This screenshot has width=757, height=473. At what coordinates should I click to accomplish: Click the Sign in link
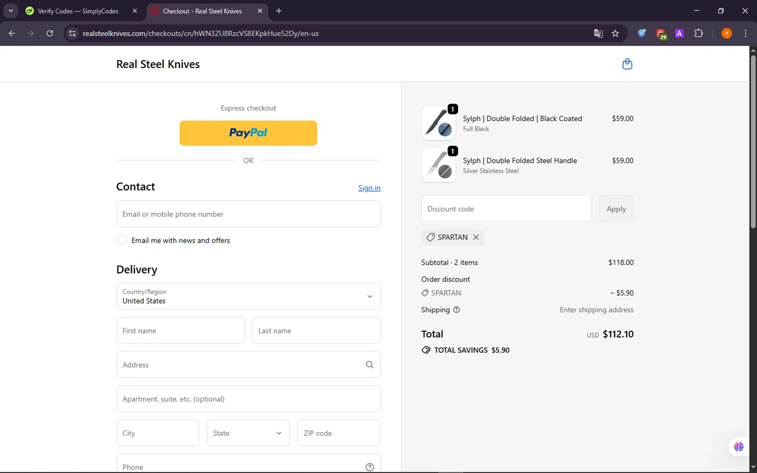pos(369,188)
